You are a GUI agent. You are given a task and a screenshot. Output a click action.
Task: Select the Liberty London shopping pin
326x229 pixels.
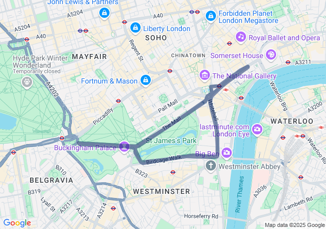135,28
